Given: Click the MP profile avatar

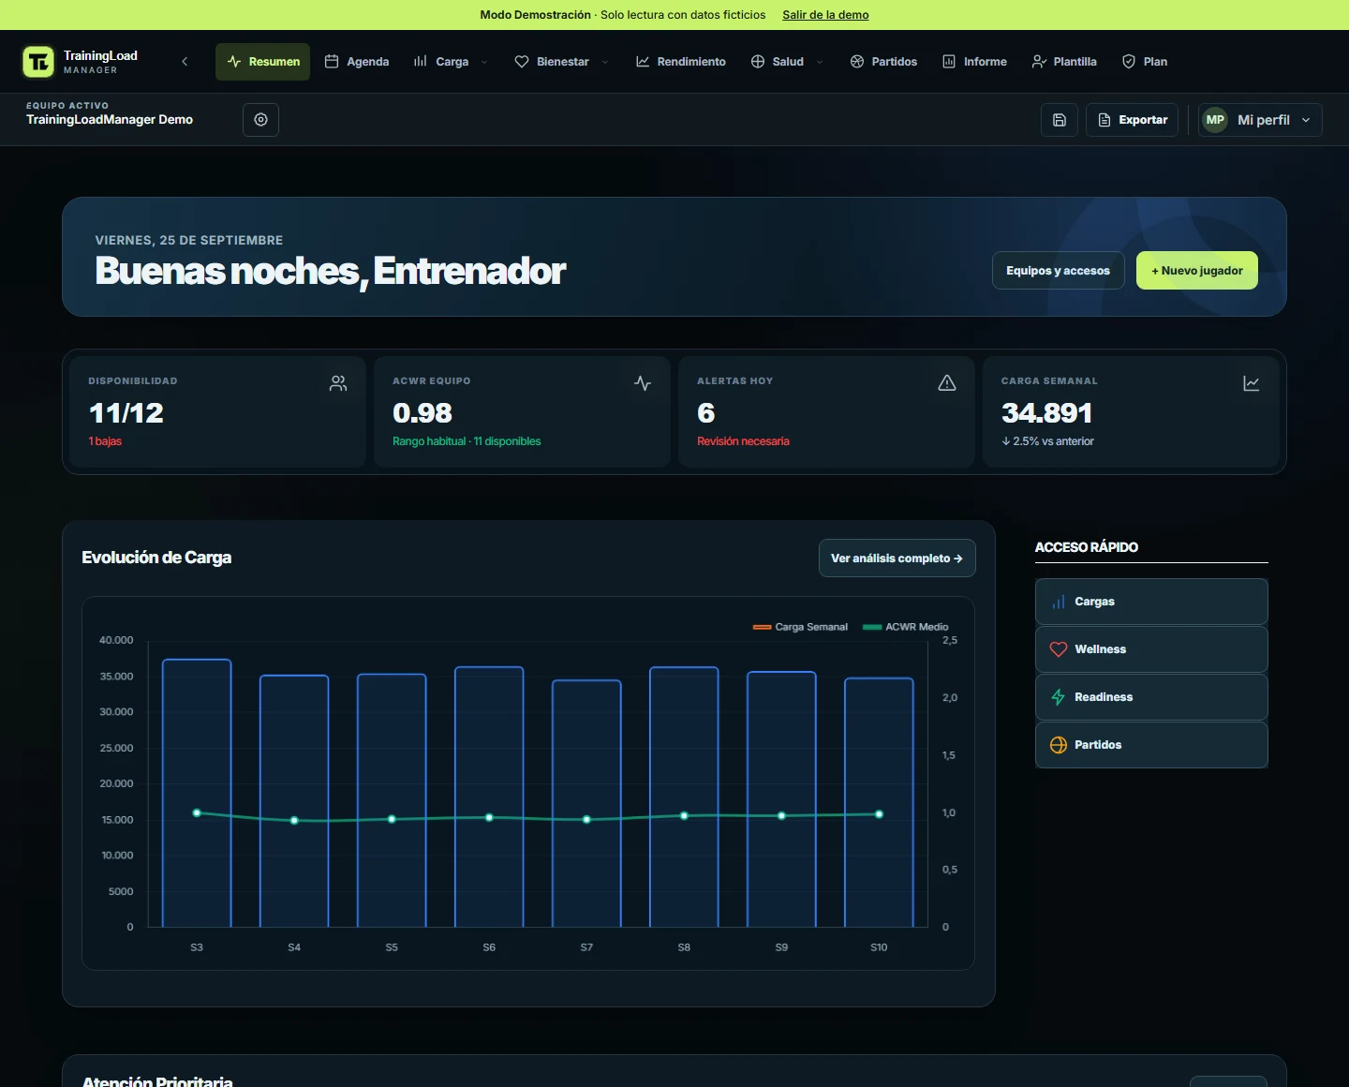Looking at the screenshot, I should tap(1215, 120).
